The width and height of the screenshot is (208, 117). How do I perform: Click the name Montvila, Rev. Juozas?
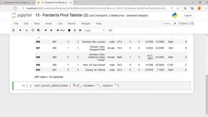click(x=94, y=42)
